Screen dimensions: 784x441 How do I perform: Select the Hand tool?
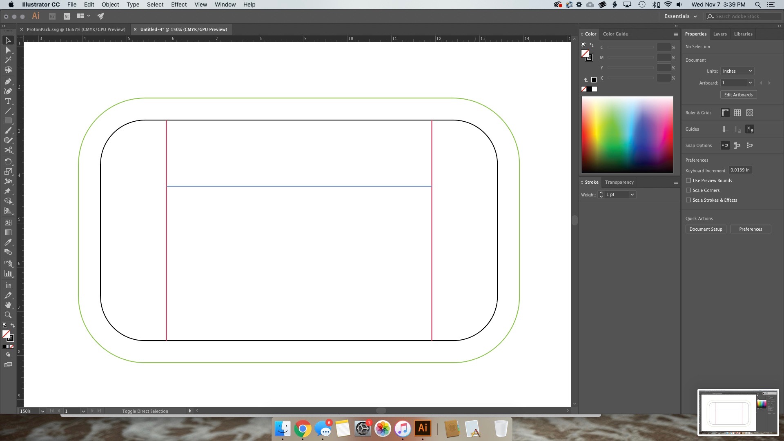pos(8,305)
